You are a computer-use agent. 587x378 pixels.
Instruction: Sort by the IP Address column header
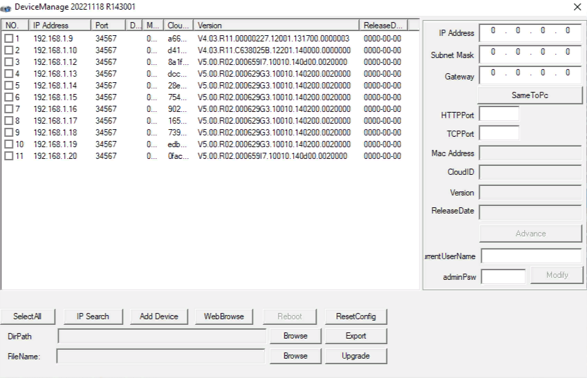click(x=61, y=26)
